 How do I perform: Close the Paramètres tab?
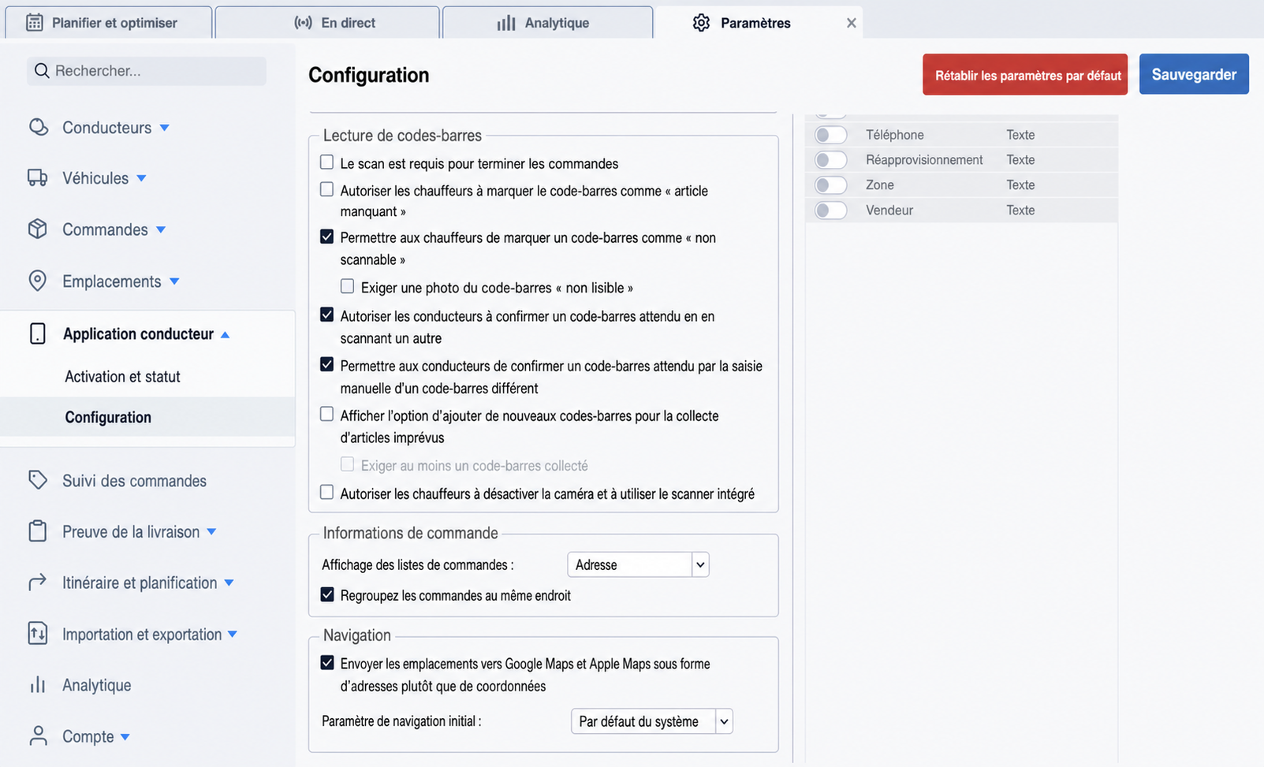(851, 23)
